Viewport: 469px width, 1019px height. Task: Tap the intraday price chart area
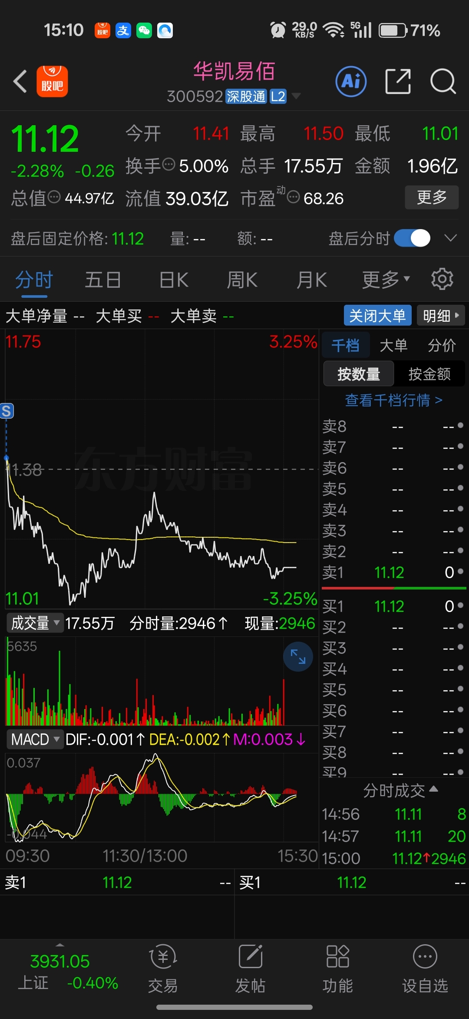pos(162,469)
